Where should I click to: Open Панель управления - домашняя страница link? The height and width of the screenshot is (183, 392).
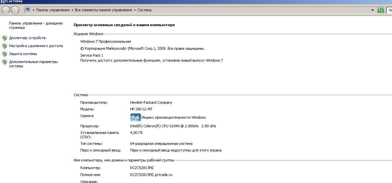35,26
